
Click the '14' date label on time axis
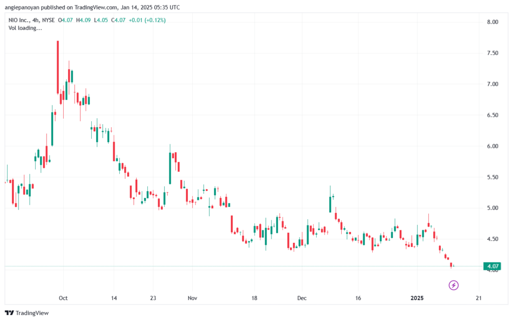[114, 298]
